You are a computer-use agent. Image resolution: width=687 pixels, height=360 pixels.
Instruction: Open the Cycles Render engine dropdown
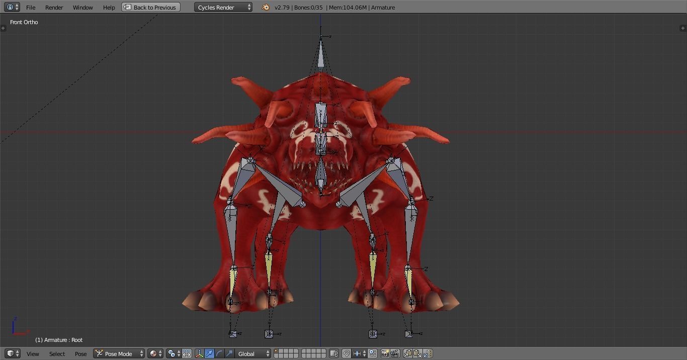223,7
